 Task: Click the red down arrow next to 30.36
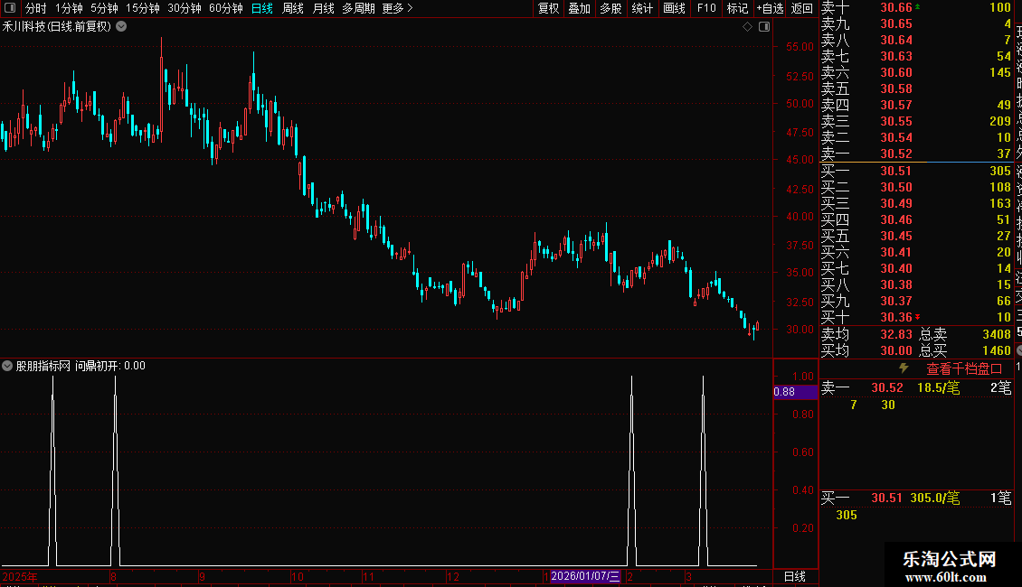(918, 317)
